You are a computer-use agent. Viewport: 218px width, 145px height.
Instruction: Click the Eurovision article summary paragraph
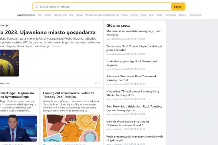tap(50, 42)
